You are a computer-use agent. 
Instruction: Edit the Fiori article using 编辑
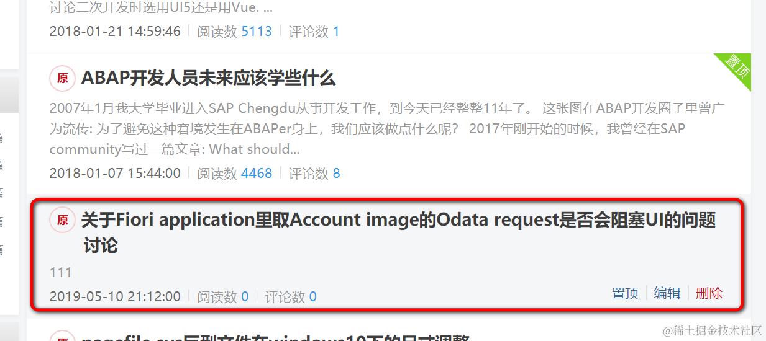pos(667,293)
